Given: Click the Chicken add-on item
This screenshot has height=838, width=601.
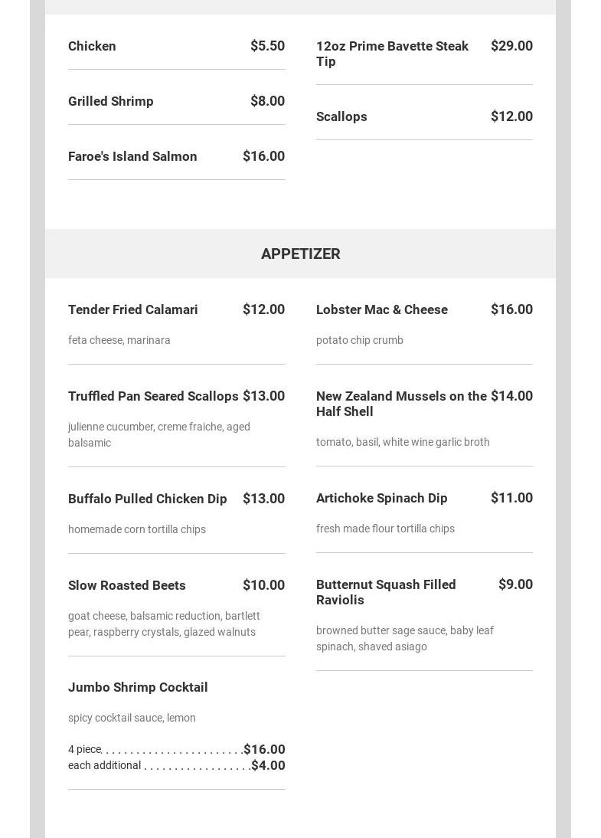Looking at the screenshot, I should (92, 46).
